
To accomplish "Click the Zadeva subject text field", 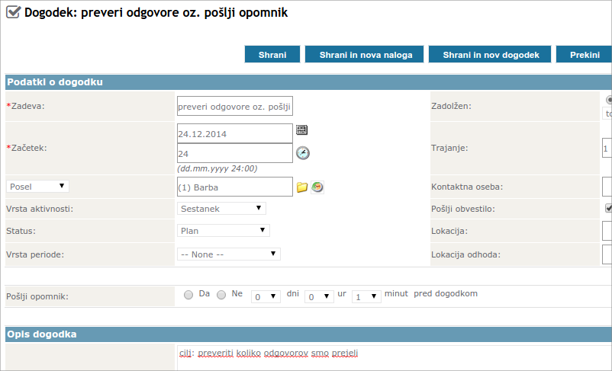I will (x=234, y=106).
